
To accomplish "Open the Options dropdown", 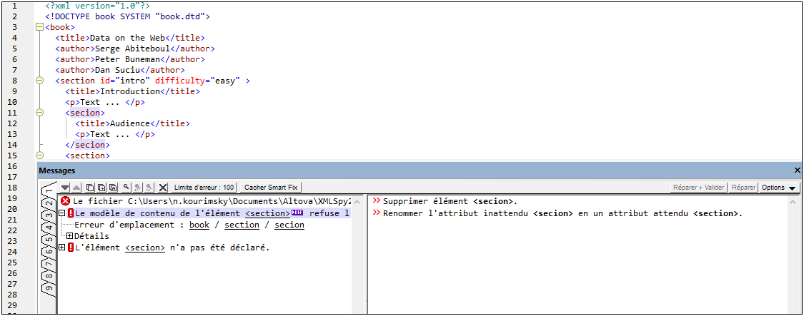I will coord(779,188).
